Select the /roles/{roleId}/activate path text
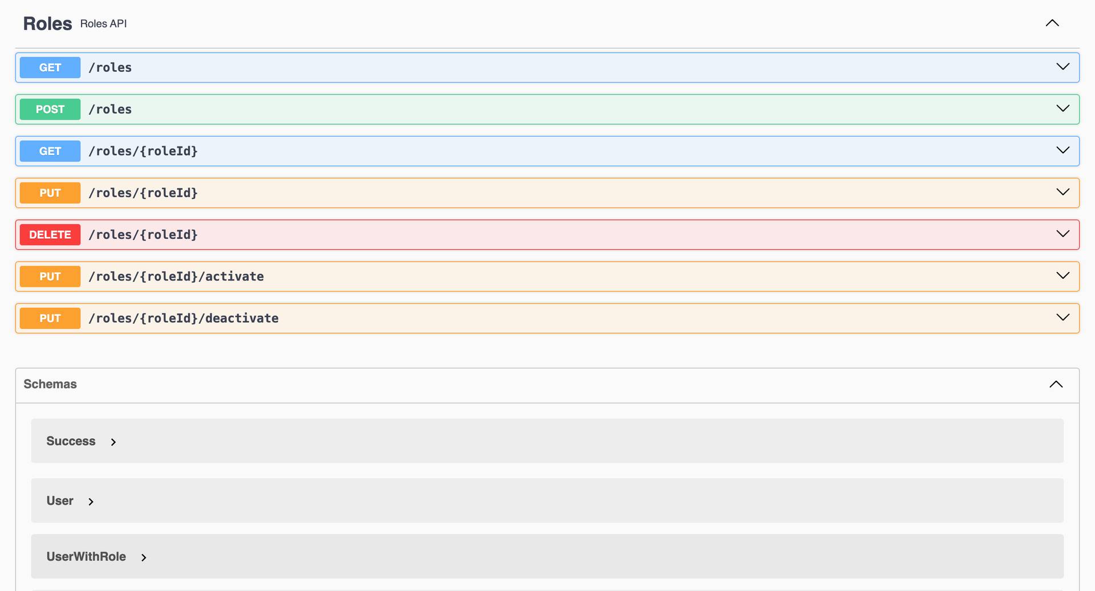Viewport: 1095px width, 591px height. point(176,276)
